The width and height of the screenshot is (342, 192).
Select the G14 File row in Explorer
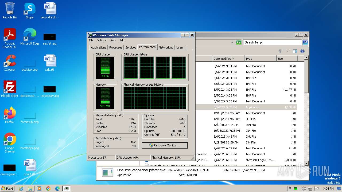pyautogui.click(x=246, y=131)
